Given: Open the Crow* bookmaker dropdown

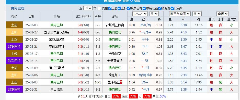Looking at the screenshot, I should 140,14.
